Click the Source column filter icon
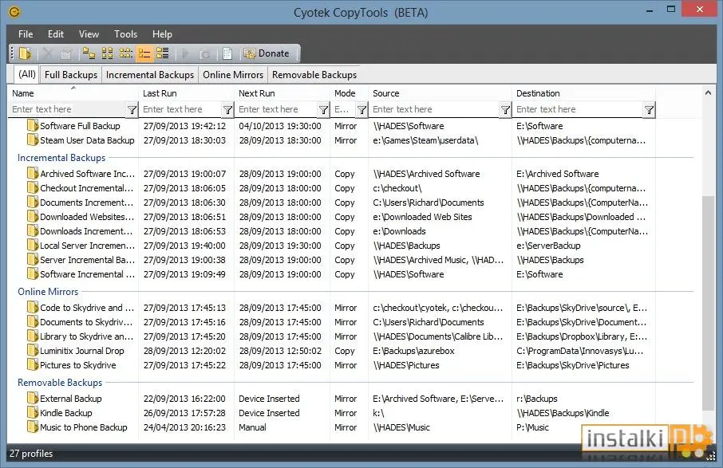 coord(505,110)
